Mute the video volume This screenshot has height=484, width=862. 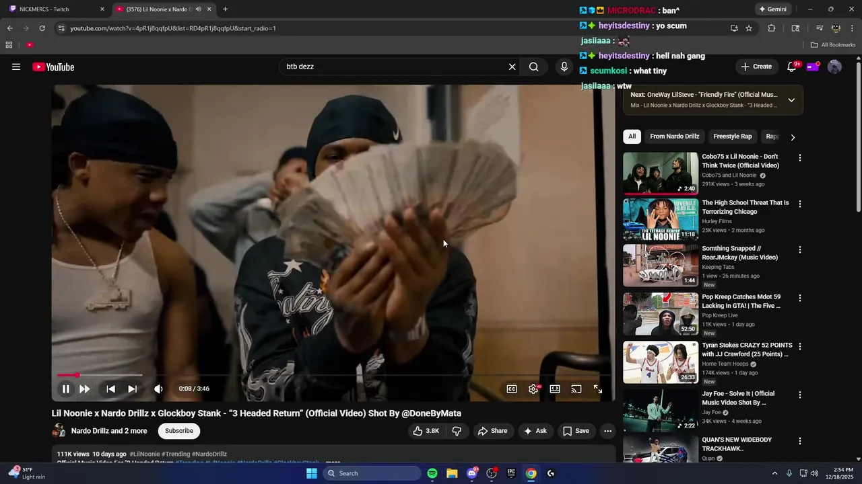coord(158,389)
